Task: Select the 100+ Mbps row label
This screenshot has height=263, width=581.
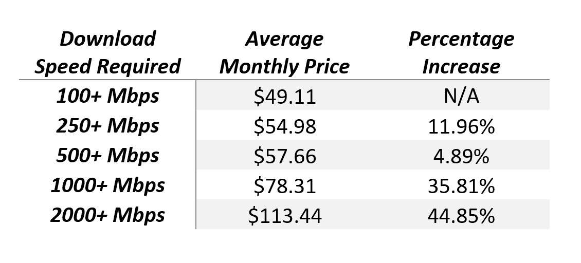Action: pos(107,96)
